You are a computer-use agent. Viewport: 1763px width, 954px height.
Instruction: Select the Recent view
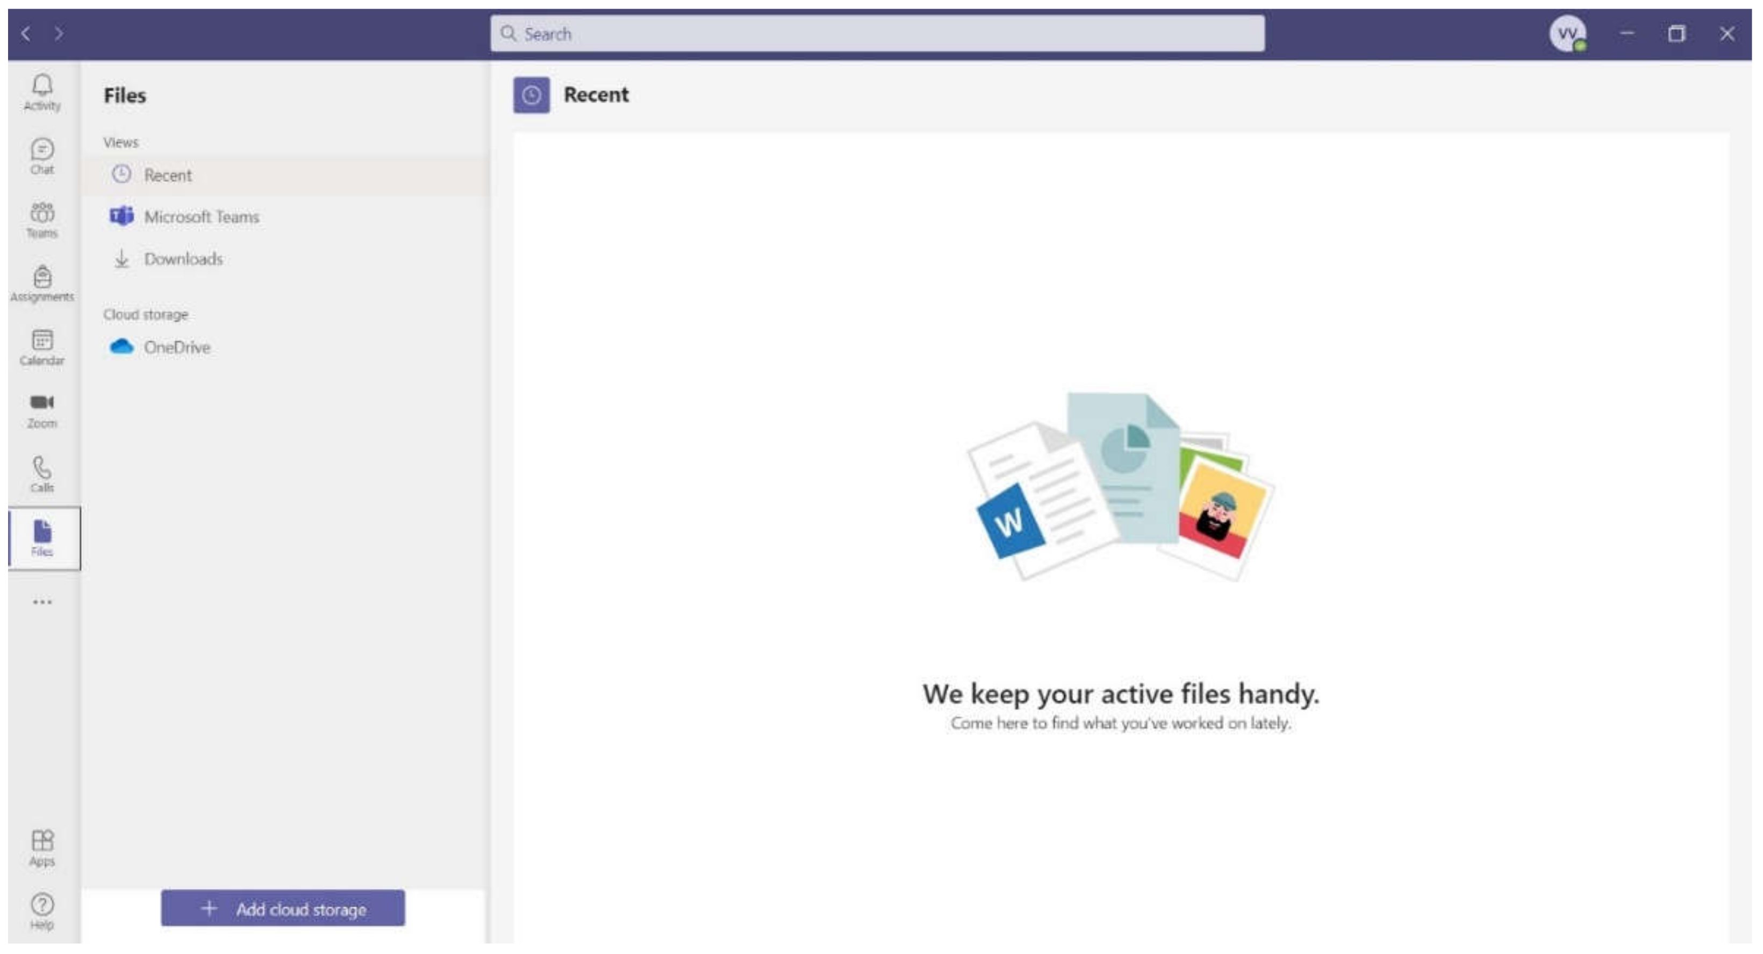coord(168,176)
